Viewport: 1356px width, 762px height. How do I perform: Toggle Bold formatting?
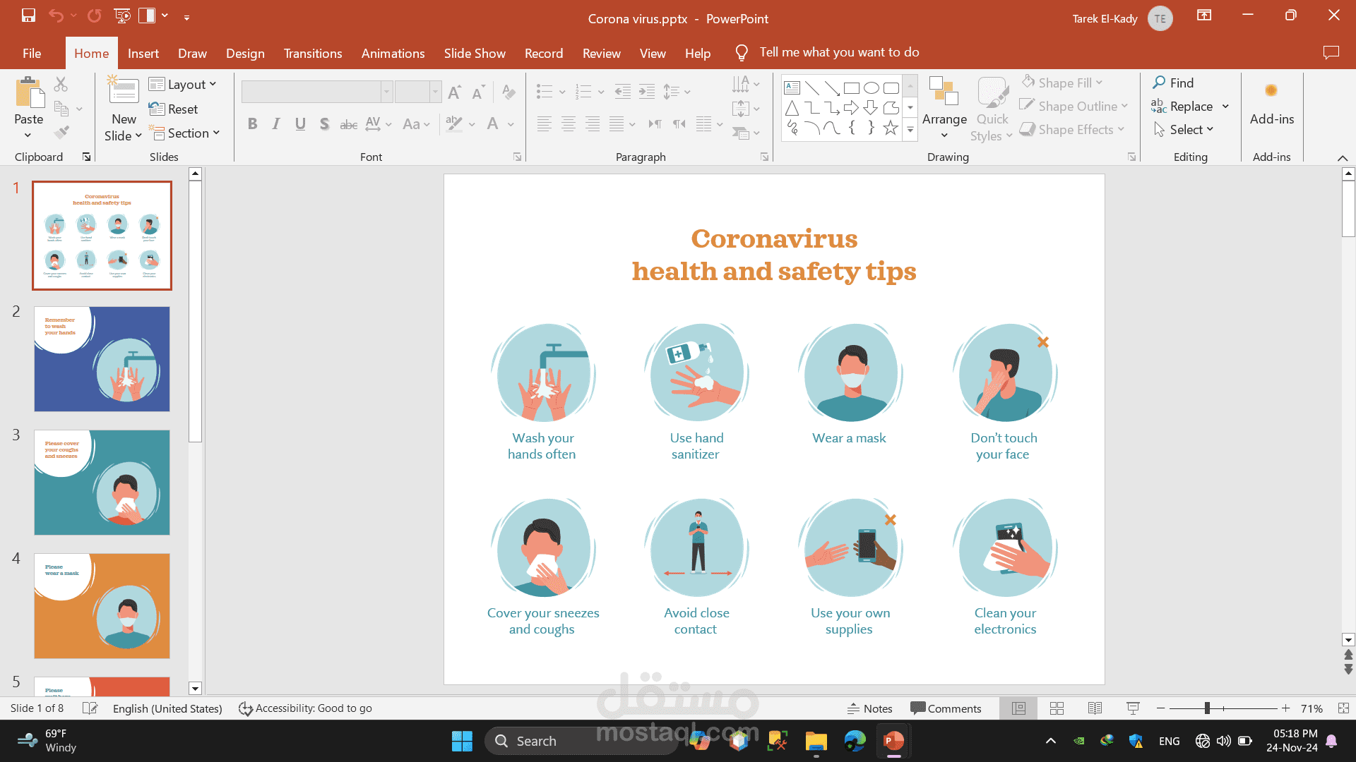(252, 124)
